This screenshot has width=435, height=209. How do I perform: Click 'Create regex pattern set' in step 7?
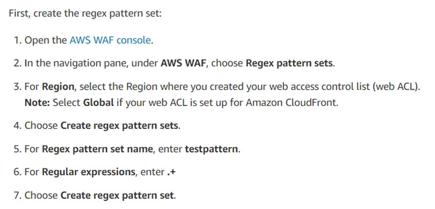pyautogui.click(x=117, y=195)
